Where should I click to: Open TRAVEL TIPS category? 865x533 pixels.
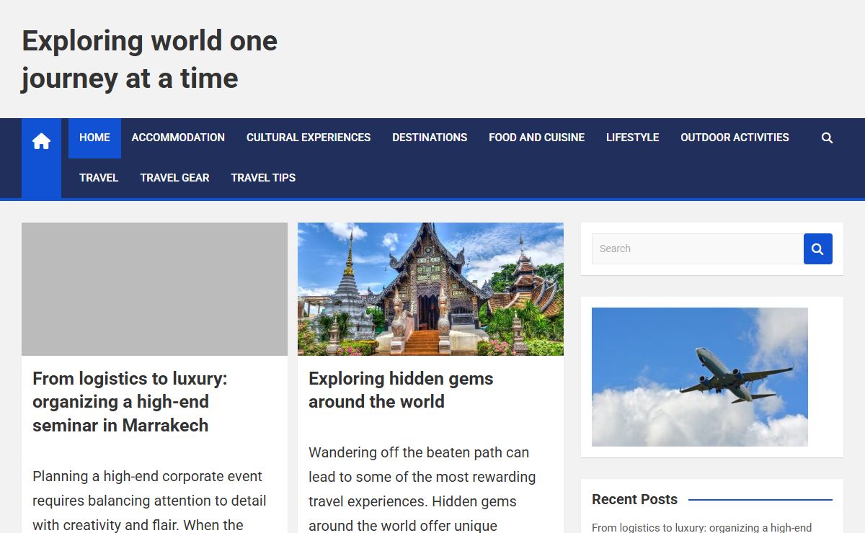[x=263, y=178]
